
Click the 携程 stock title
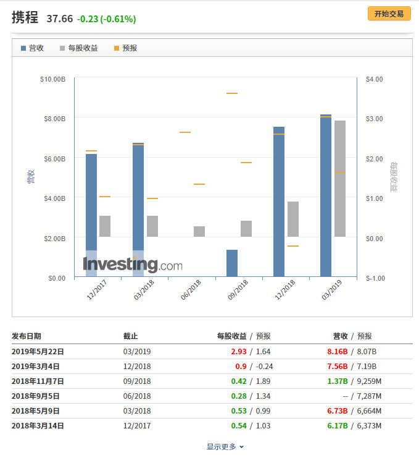(25, 18)
